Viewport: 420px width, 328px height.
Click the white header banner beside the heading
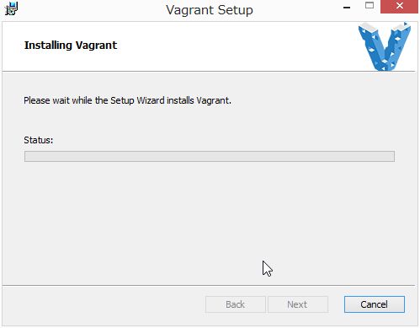click(236, 46)
